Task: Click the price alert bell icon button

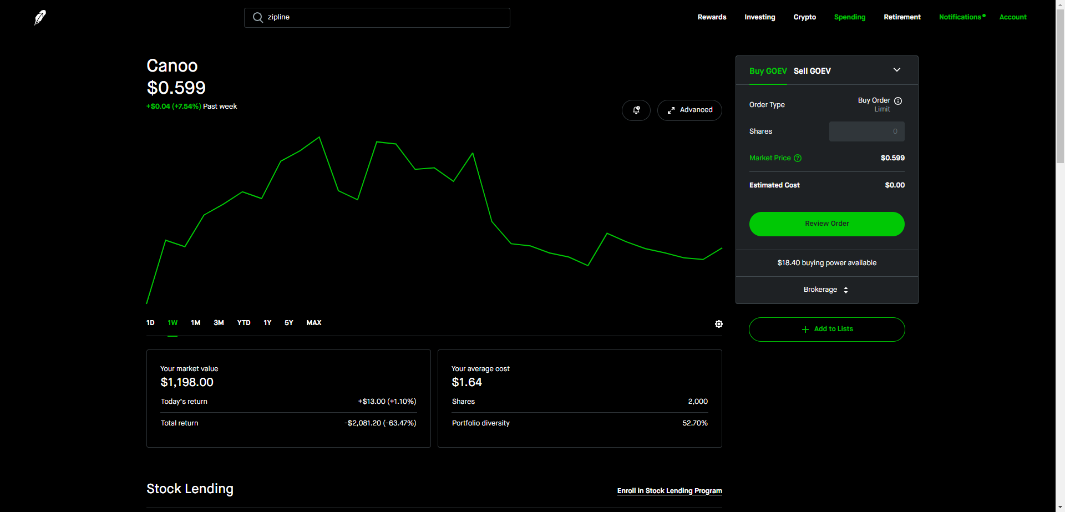Action: pyautogui.click(x=636, y=110)
